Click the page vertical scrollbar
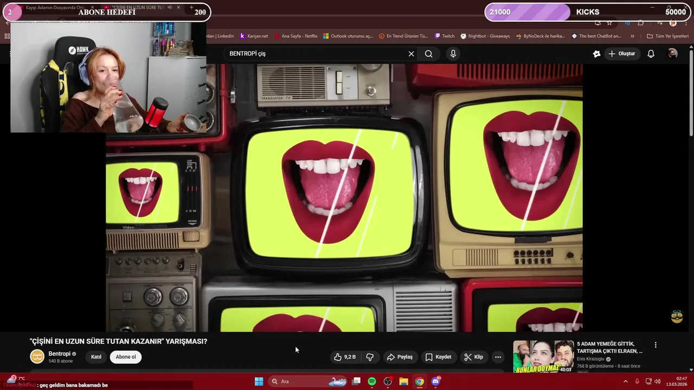Viewport: 694px width, 390px height. point(691,92)
